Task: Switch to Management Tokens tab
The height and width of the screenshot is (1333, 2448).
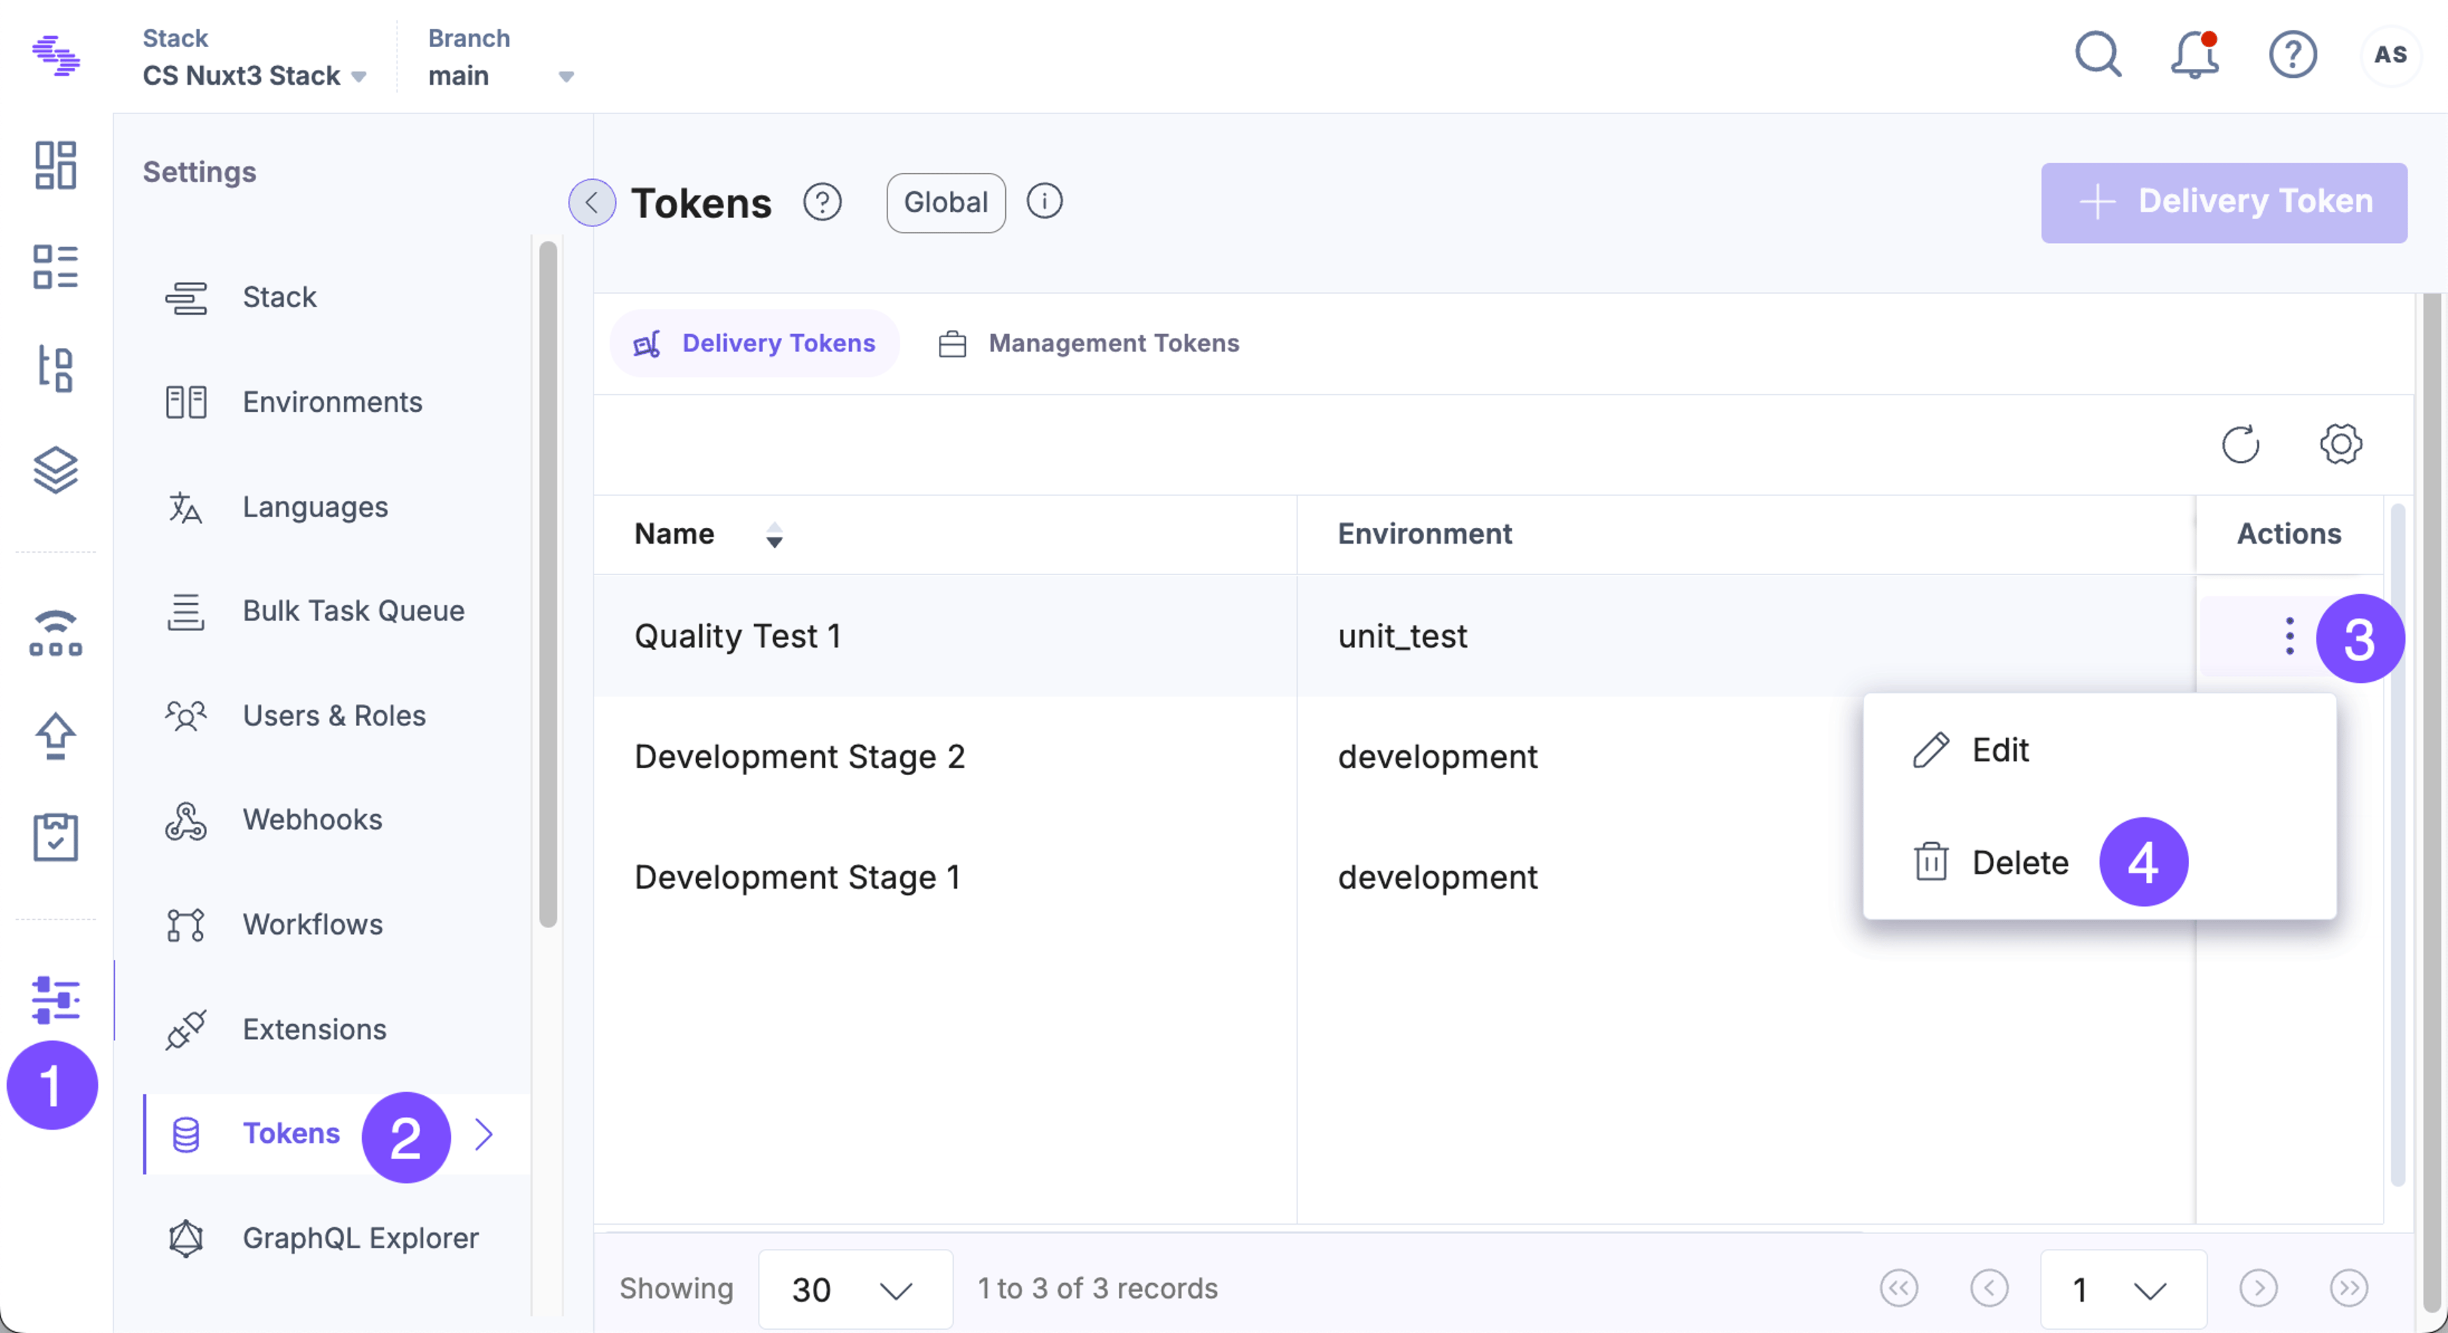Action: tap(1089, 343)
